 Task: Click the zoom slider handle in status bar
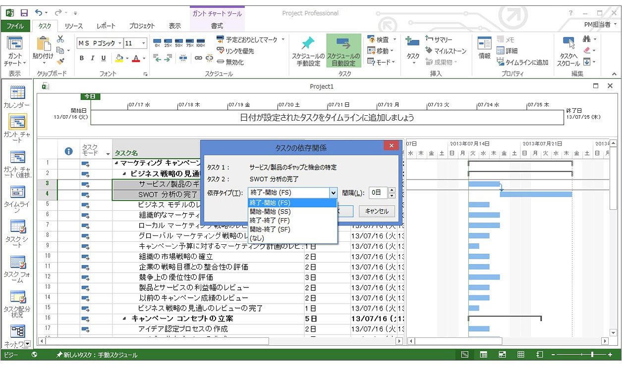592,355
